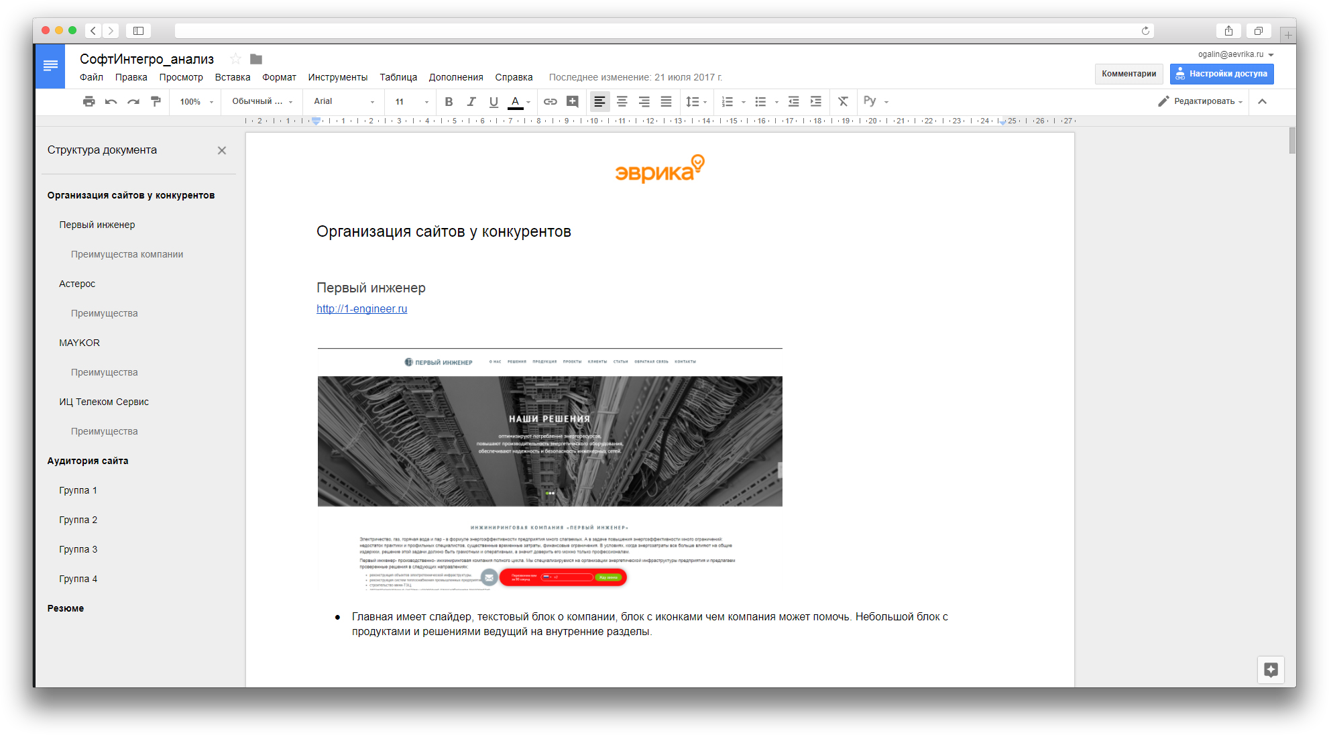Add a comment with the toolbar icon
The image size is (1329, 735).
pos(572,101)
